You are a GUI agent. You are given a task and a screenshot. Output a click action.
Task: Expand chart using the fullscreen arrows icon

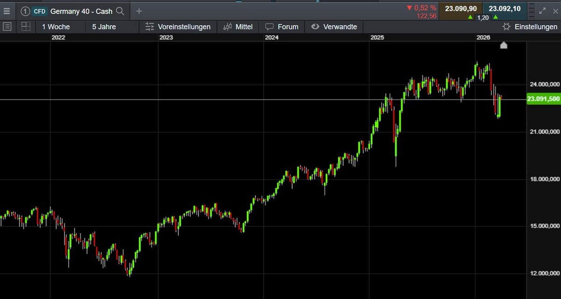[541, 11]
